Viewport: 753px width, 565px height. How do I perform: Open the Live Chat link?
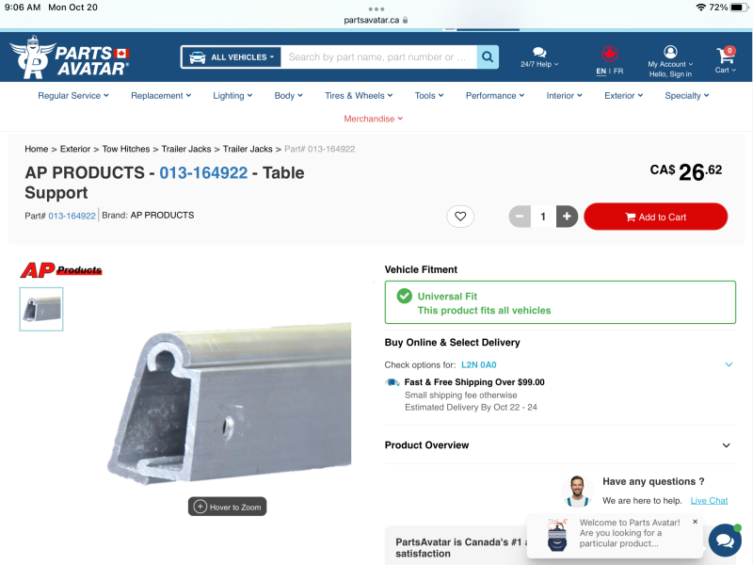(709, 501)
